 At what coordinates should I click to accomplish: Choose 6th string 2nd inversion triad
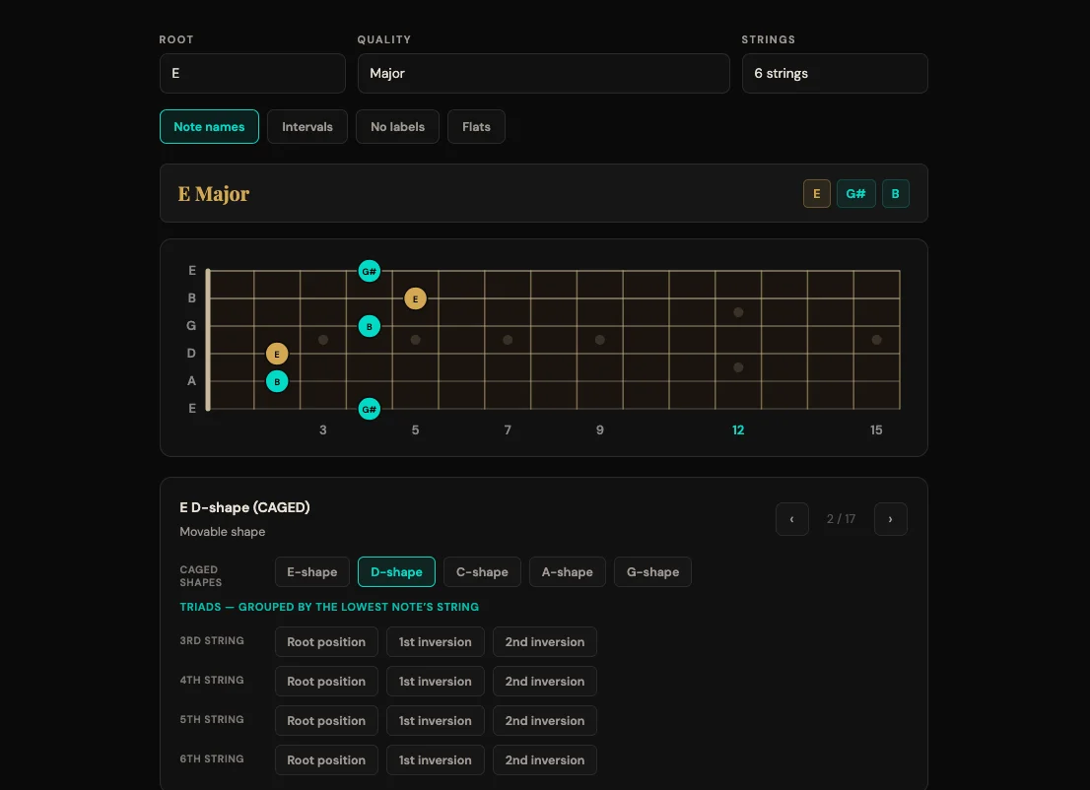point(545,760)
